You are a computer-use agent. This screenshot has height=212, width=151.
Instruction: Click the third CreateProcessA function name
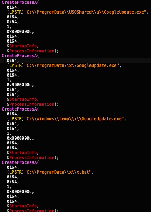pyautogui.click(x=19, y=109)
